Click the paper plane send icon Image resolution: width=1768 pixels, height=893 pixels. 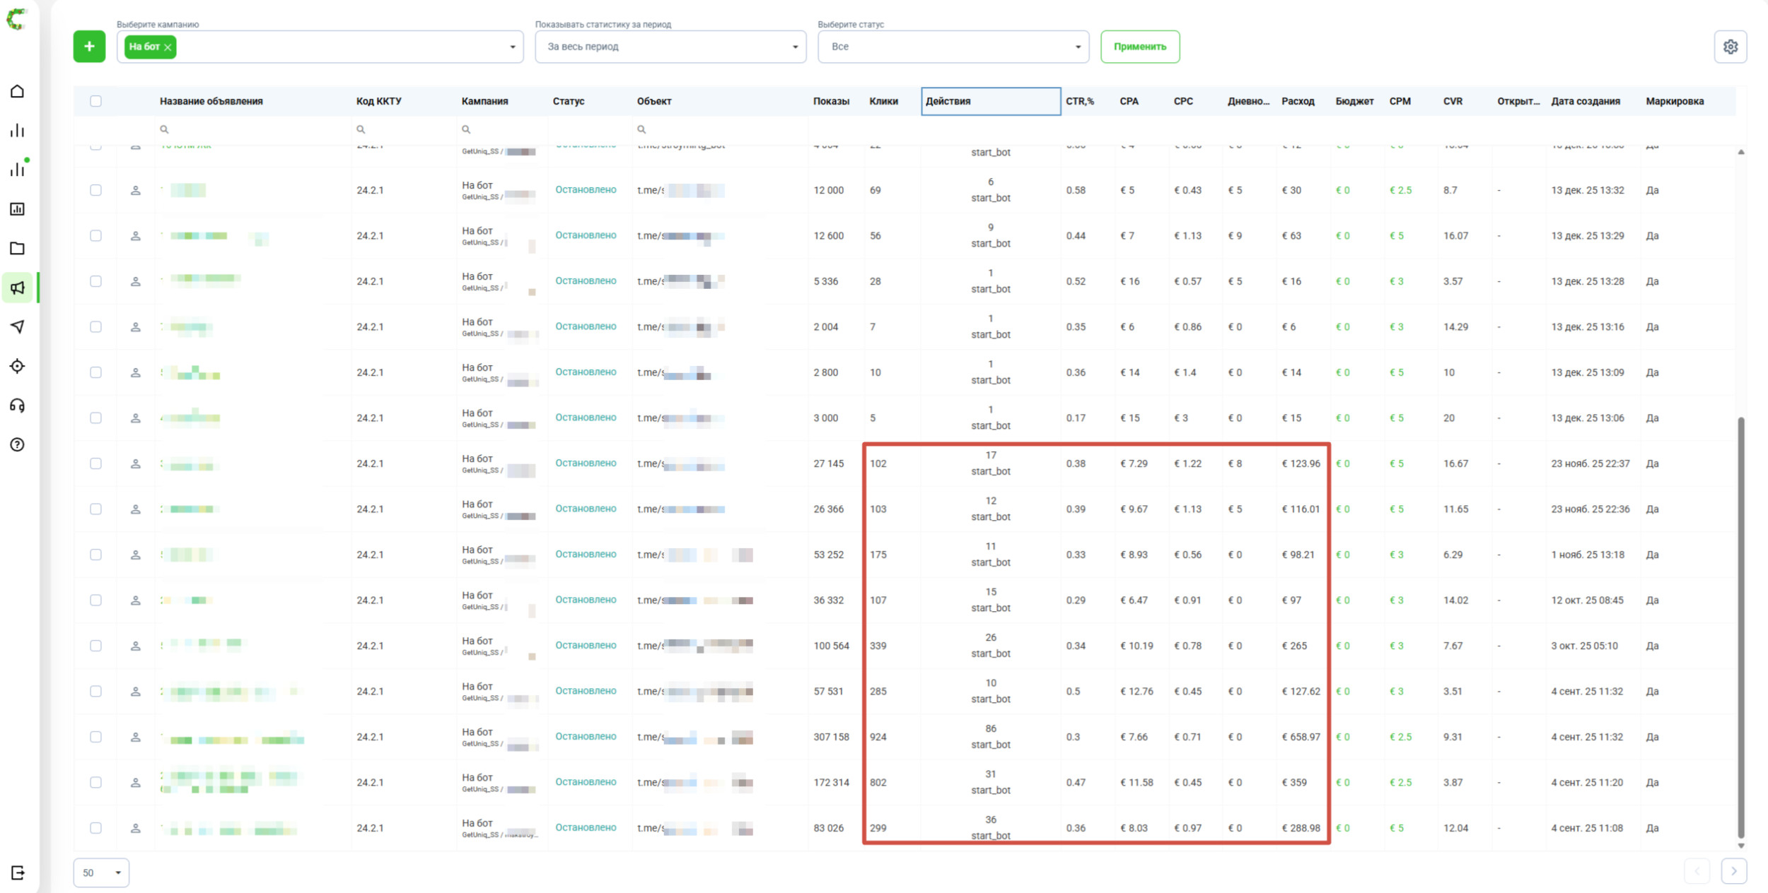coord(18,326)
